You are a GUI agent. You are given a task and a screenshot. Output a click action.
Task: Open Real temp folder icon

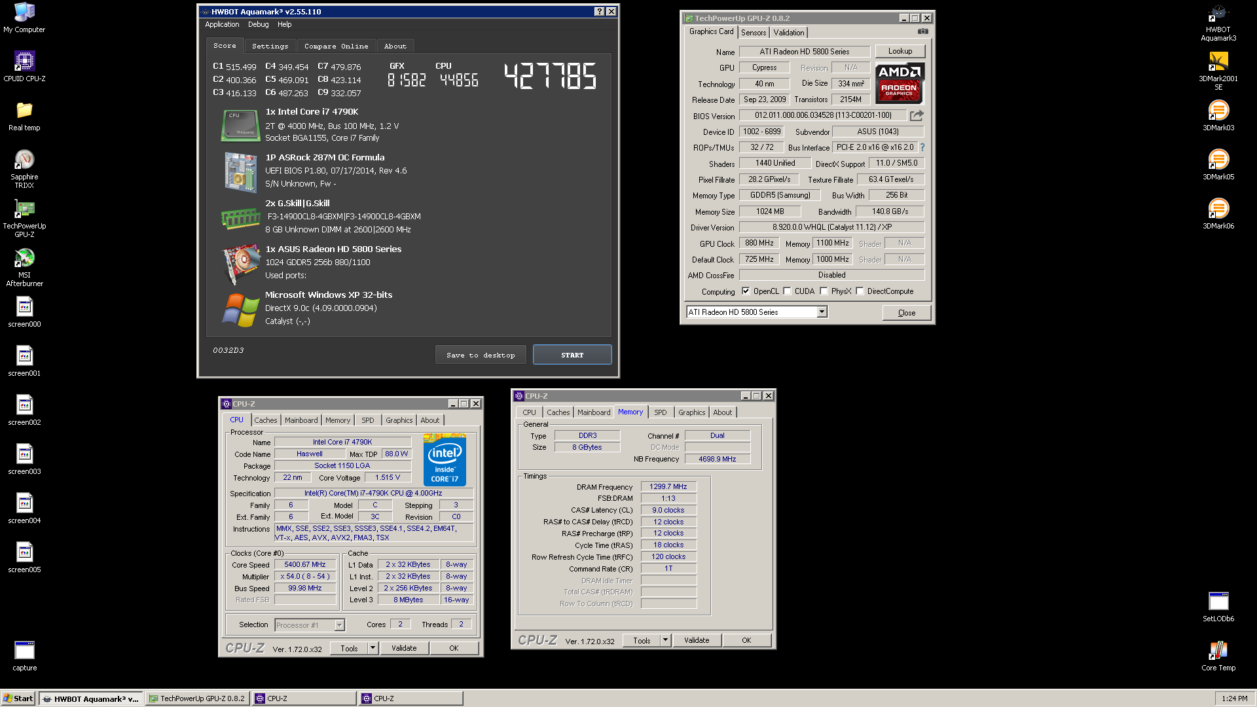click(x=24, y=116)
